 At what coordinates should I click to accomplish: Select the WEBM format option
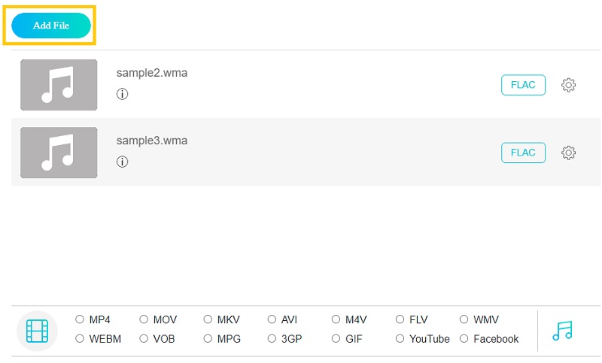coord(80,339)
